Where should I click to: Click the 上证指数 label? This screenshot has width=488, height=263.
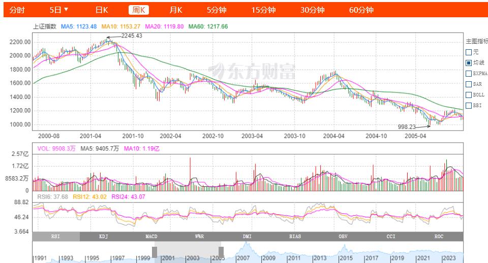(x=45, y=27)
